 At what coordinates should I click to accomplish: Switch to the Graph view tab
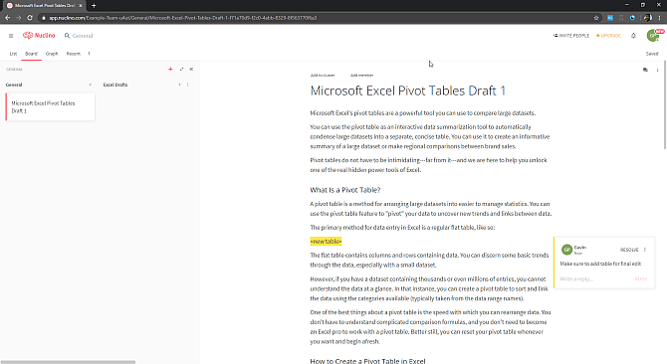[x=52, y=54]
